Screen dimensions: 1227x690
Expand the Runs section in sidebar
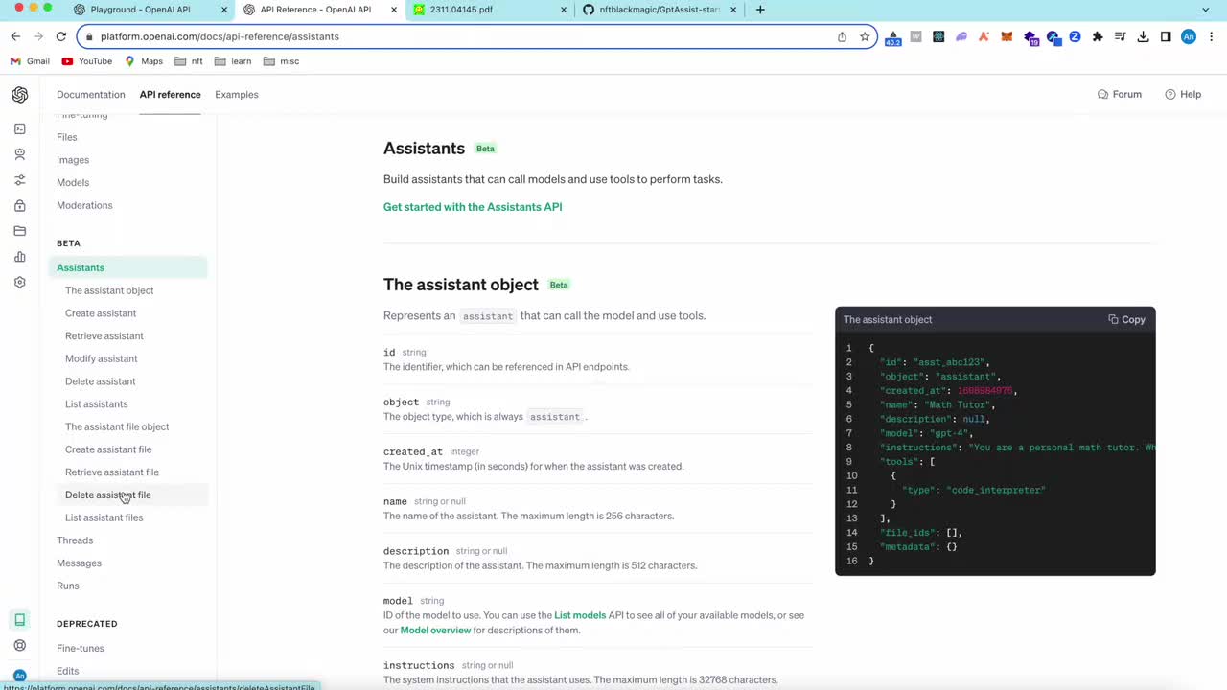(68, 586)
